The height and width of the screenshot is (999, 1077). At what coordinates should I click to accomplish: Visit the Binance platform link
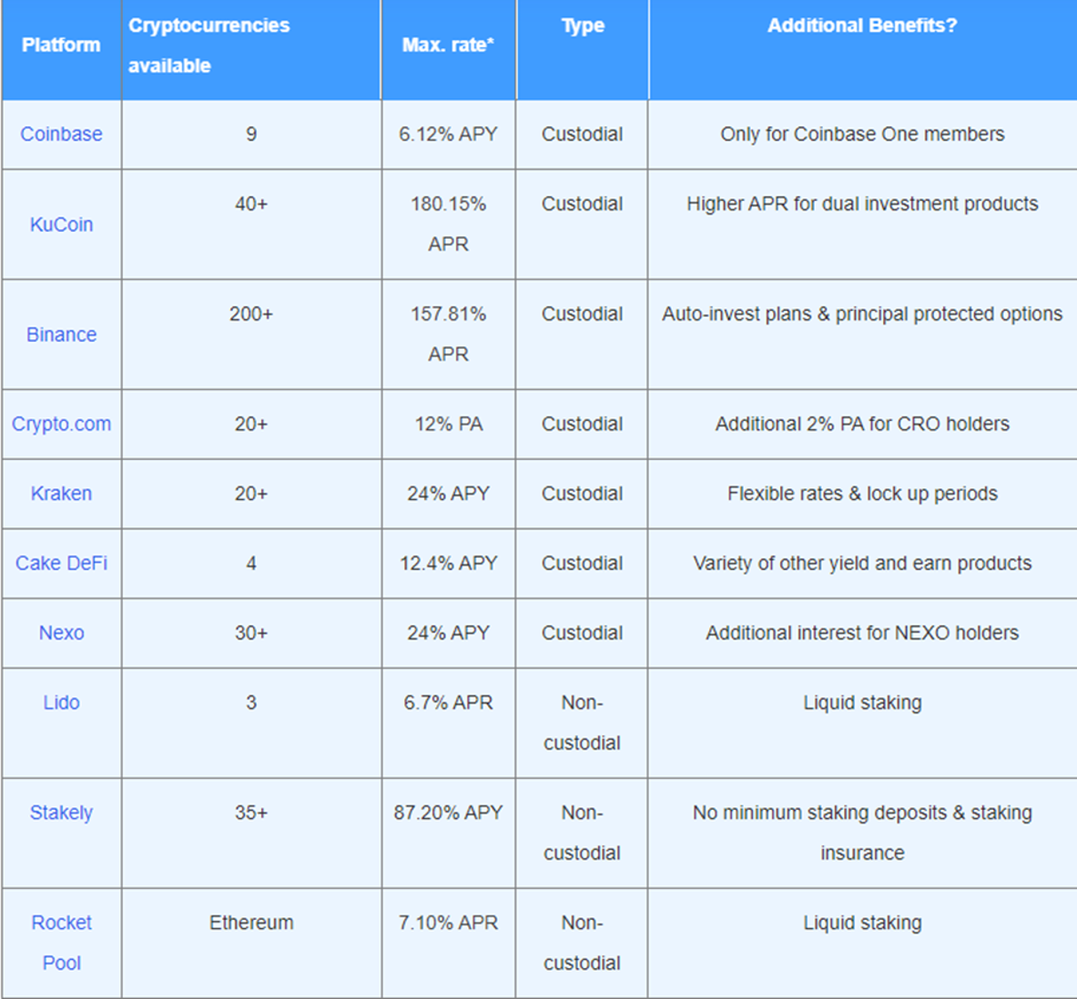(x=61, y=335)
